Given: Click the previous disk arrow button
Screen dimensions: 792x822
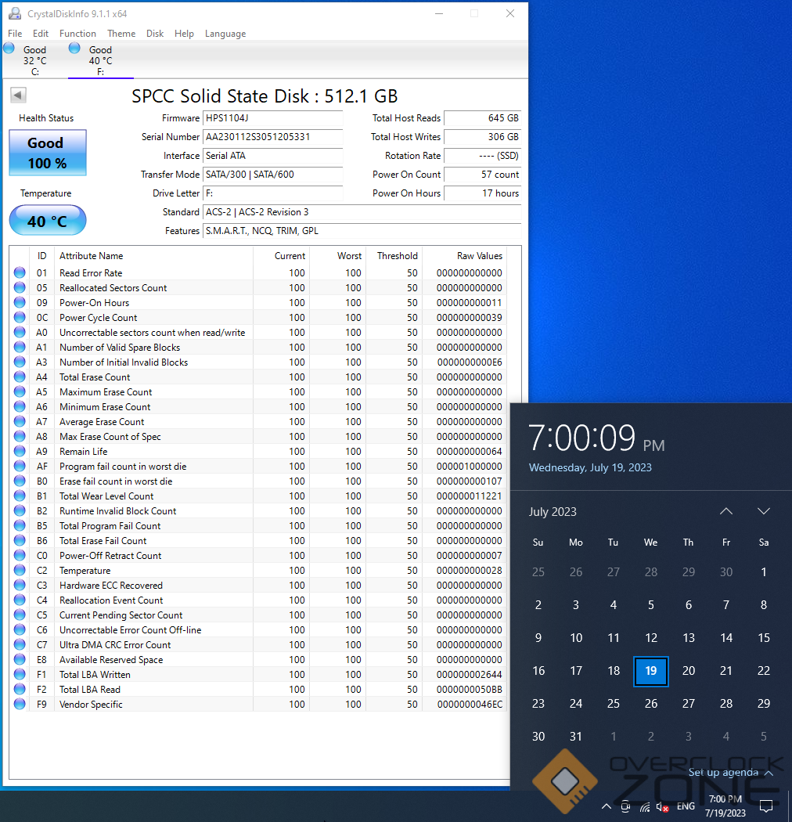Looking at the screenshot, I should point(18,95).
